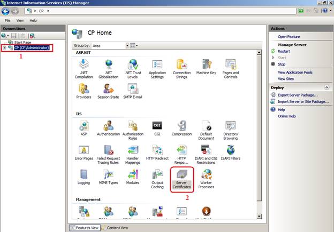This screenshot has height=232, width=334.
Task: Open Authorization Rules
Action: point(133,130)
